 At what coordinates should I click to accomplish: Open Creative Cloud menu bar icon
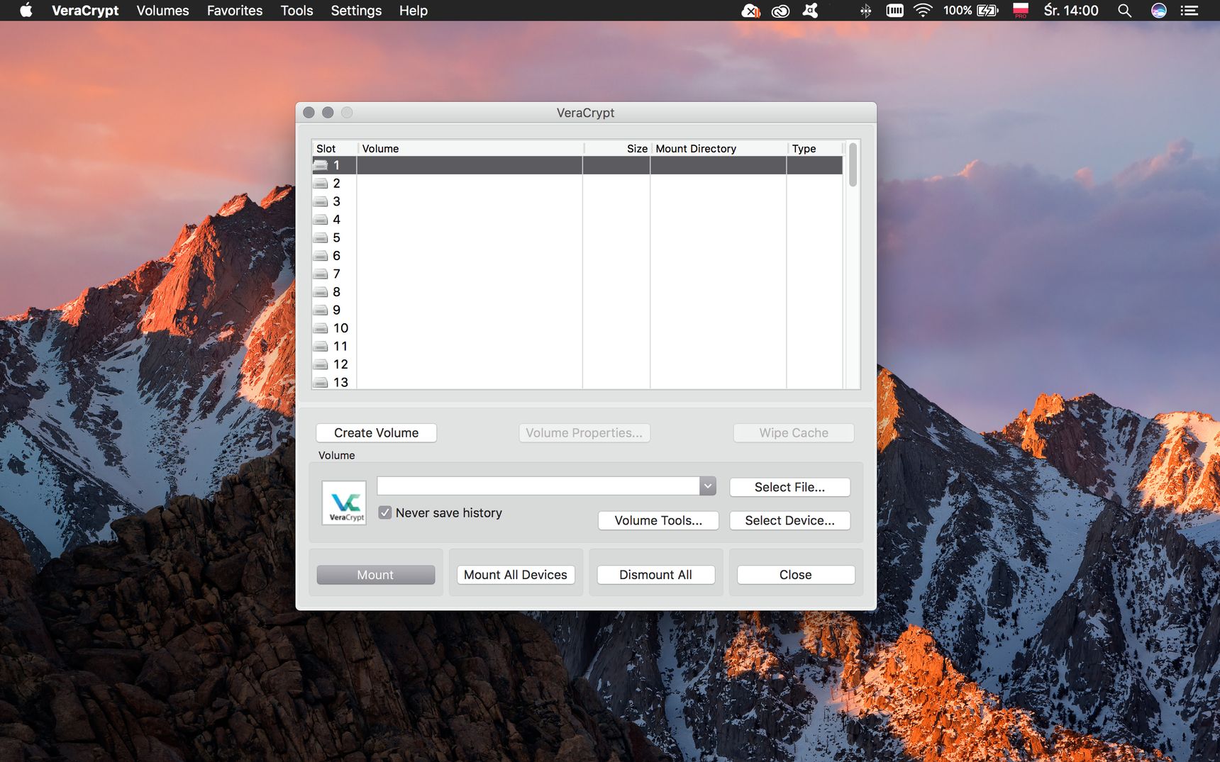pos(780,11)
